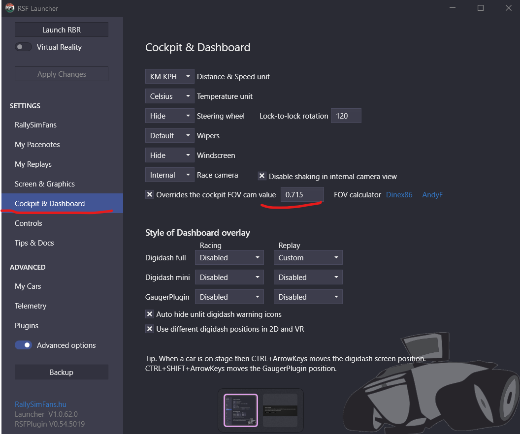The image size is (520, 434).
Task: Click the Lock-to-lock rotation input field
Action: point(346,116)
